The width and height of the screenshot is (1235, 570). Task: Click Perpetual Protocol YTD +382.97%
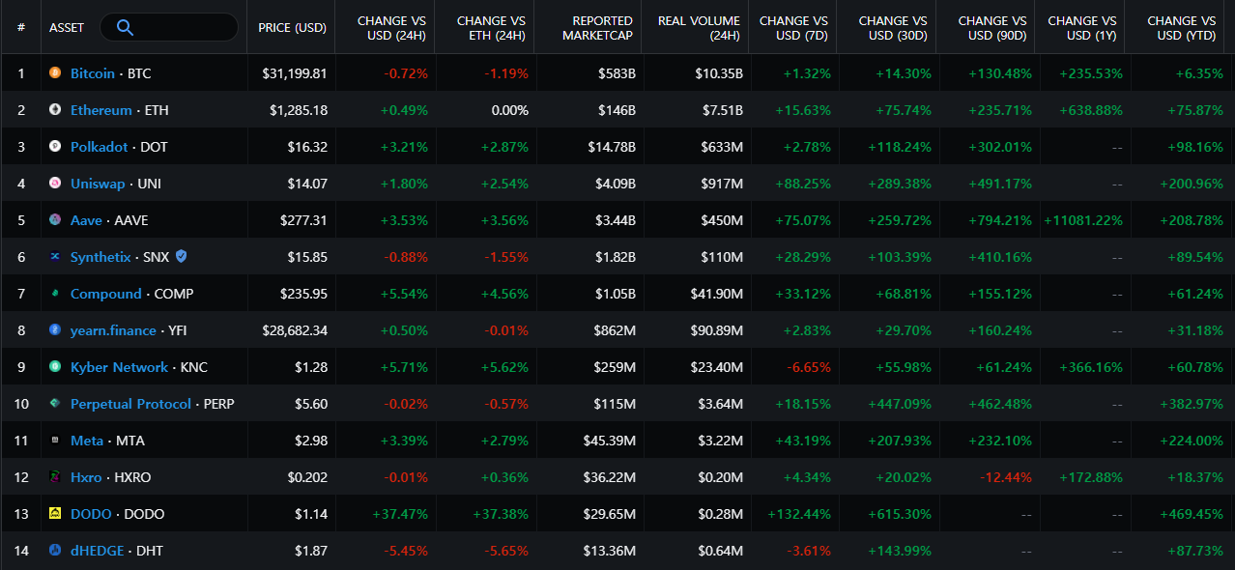point(1192,404)
